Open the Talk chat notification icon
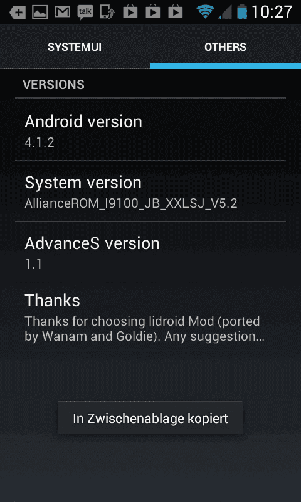 point(85,13)
